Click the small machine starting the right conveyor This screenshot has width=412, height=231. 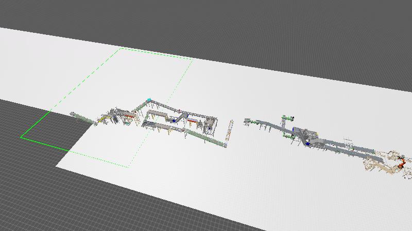coord(248,121)
